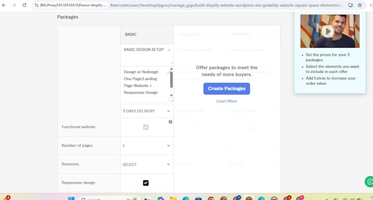
Task: Open the Number of pages dropdown
Action: tap(147, 146)
